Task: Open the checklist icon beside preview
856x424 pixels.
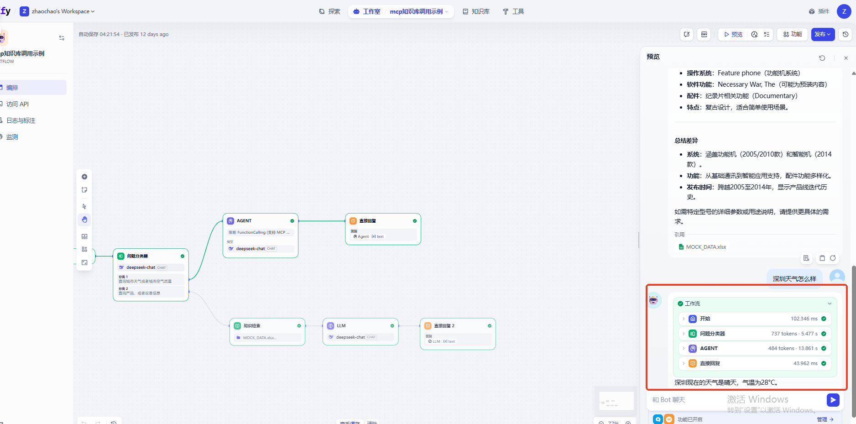Action: coord(767,34)
